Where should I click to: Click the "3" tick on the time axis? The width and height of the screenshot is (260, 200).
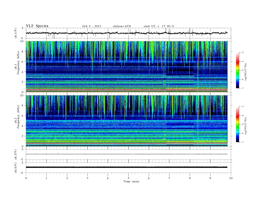[x=87, y=178]
